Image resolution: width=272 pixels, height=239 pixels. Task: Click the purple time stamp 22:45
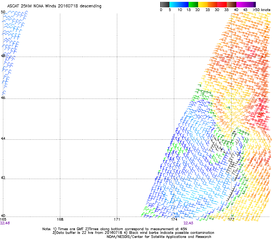189,223
